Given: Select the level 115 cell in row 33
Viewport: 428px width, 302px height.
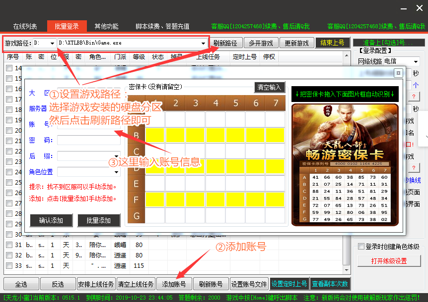Looking at the screenshot, I should click(x=139, y=265).
